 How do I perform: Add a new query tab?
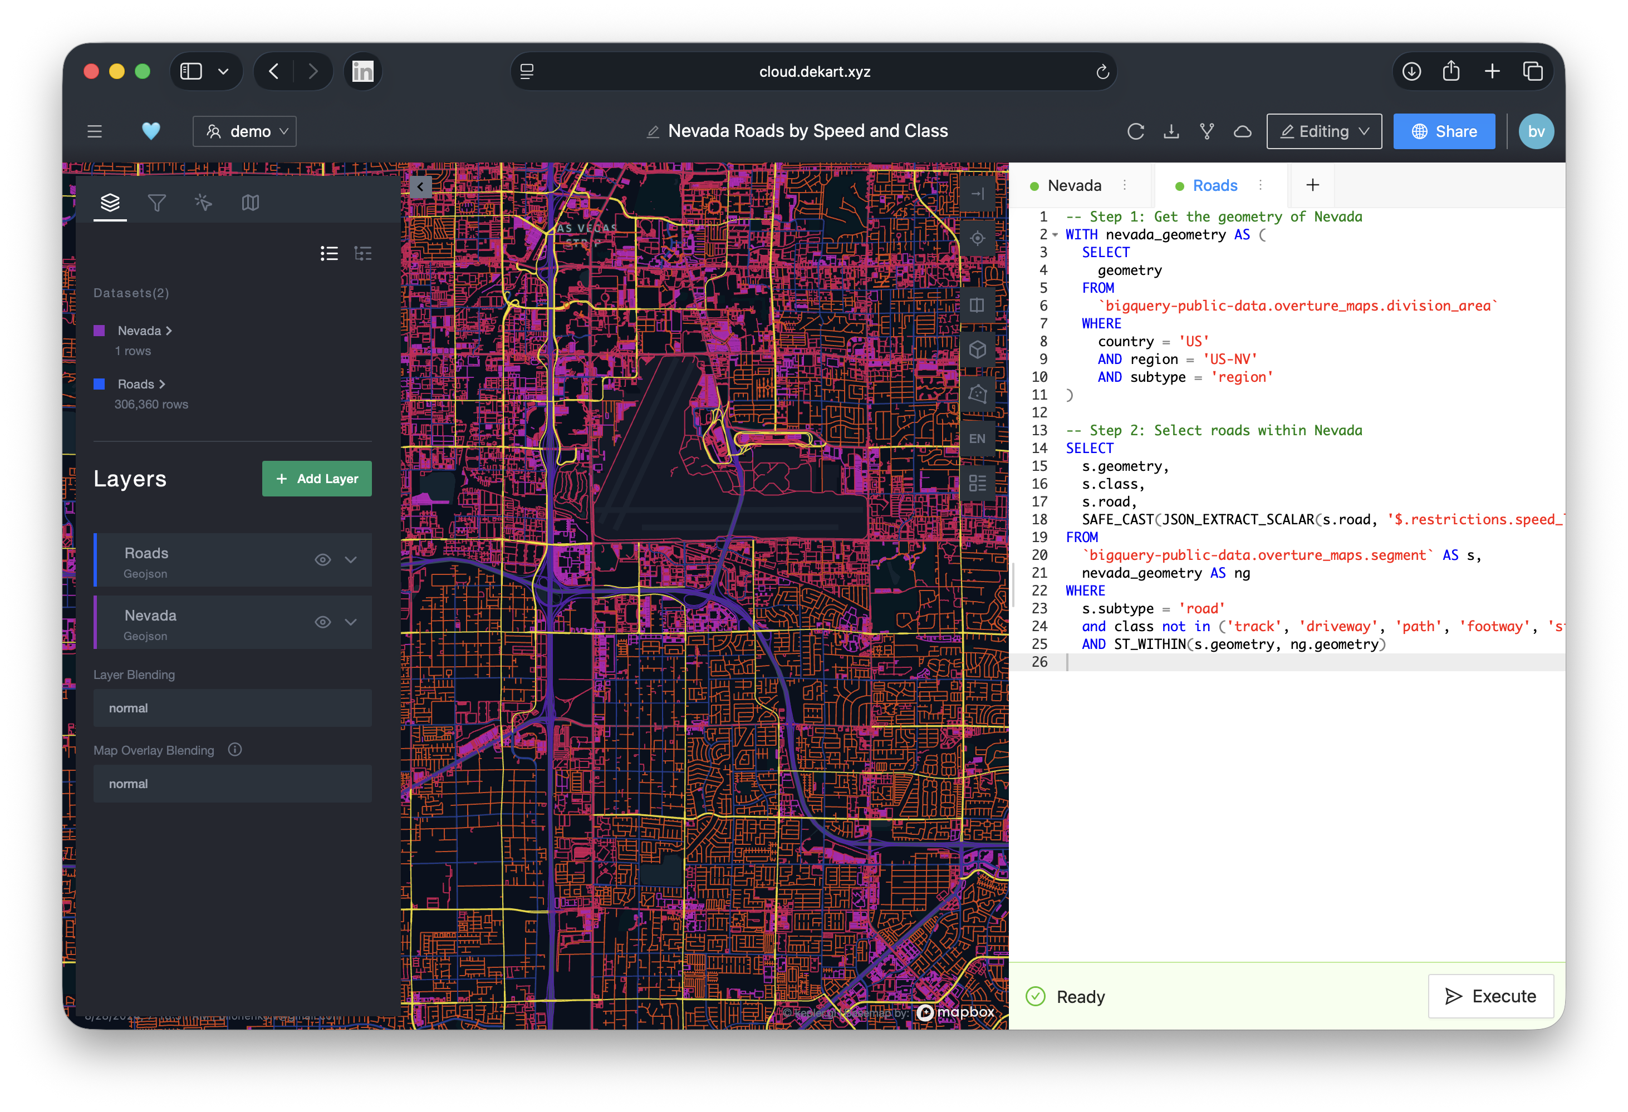tap(1312, 185)
